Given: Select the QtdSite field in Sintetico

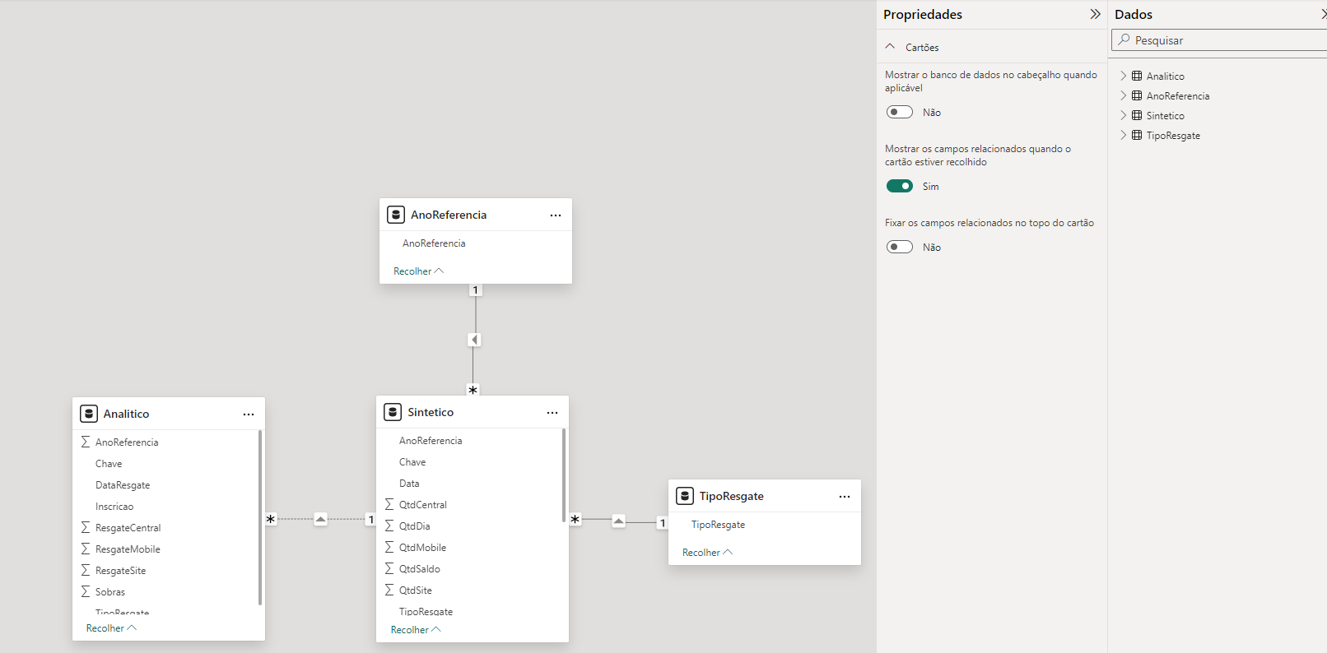Looking at the screenshot, I should click(x=415, y=590).
